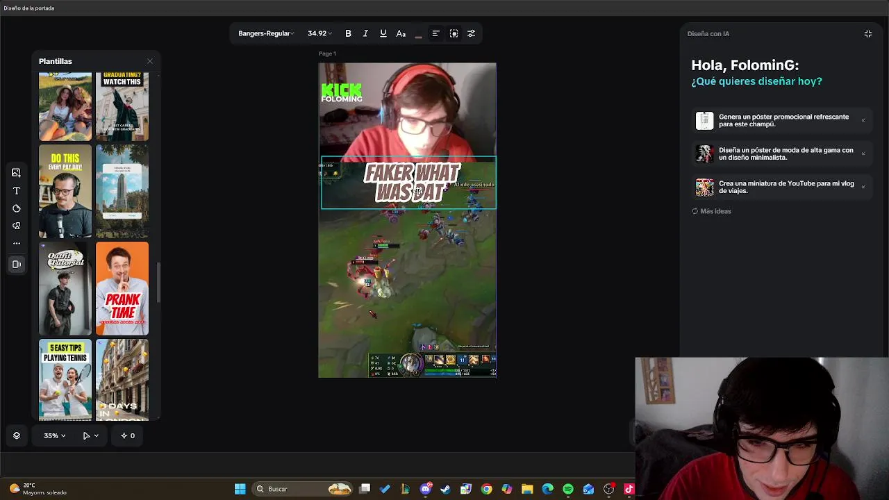The height and width of the screenshot is (500, 889).
Task: Insert the fashion suggestion with its arrow
Action: (863, 153)
